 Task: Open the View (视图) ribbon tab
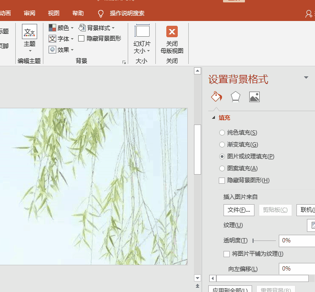tap(54, 13)
